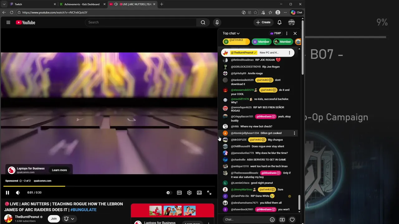Image resolution: width=399 pixels, height=224 pixels.
Task: Click @ul1m4t3 reply chip in MrD3FUZE message
Action: [257, 140]
